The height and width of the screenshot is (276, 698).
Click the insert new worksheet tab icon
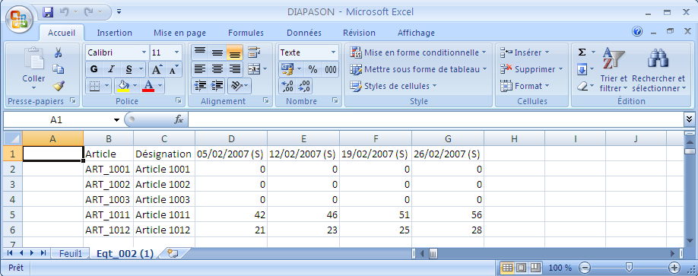pos(173,253)
